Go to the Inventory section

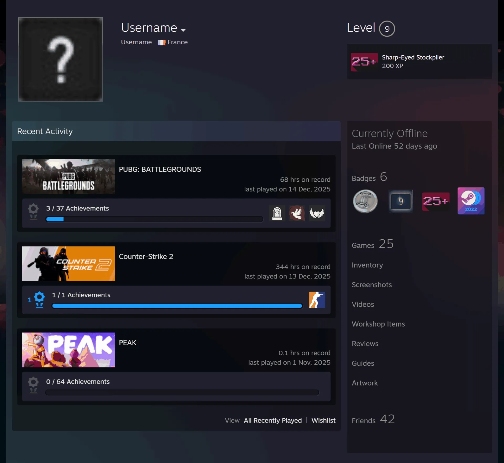pyautogui.click(x=367, y=265)
